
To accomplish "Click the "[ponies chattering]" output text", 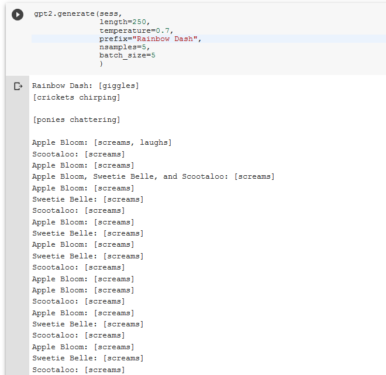I will pos(77,120).
